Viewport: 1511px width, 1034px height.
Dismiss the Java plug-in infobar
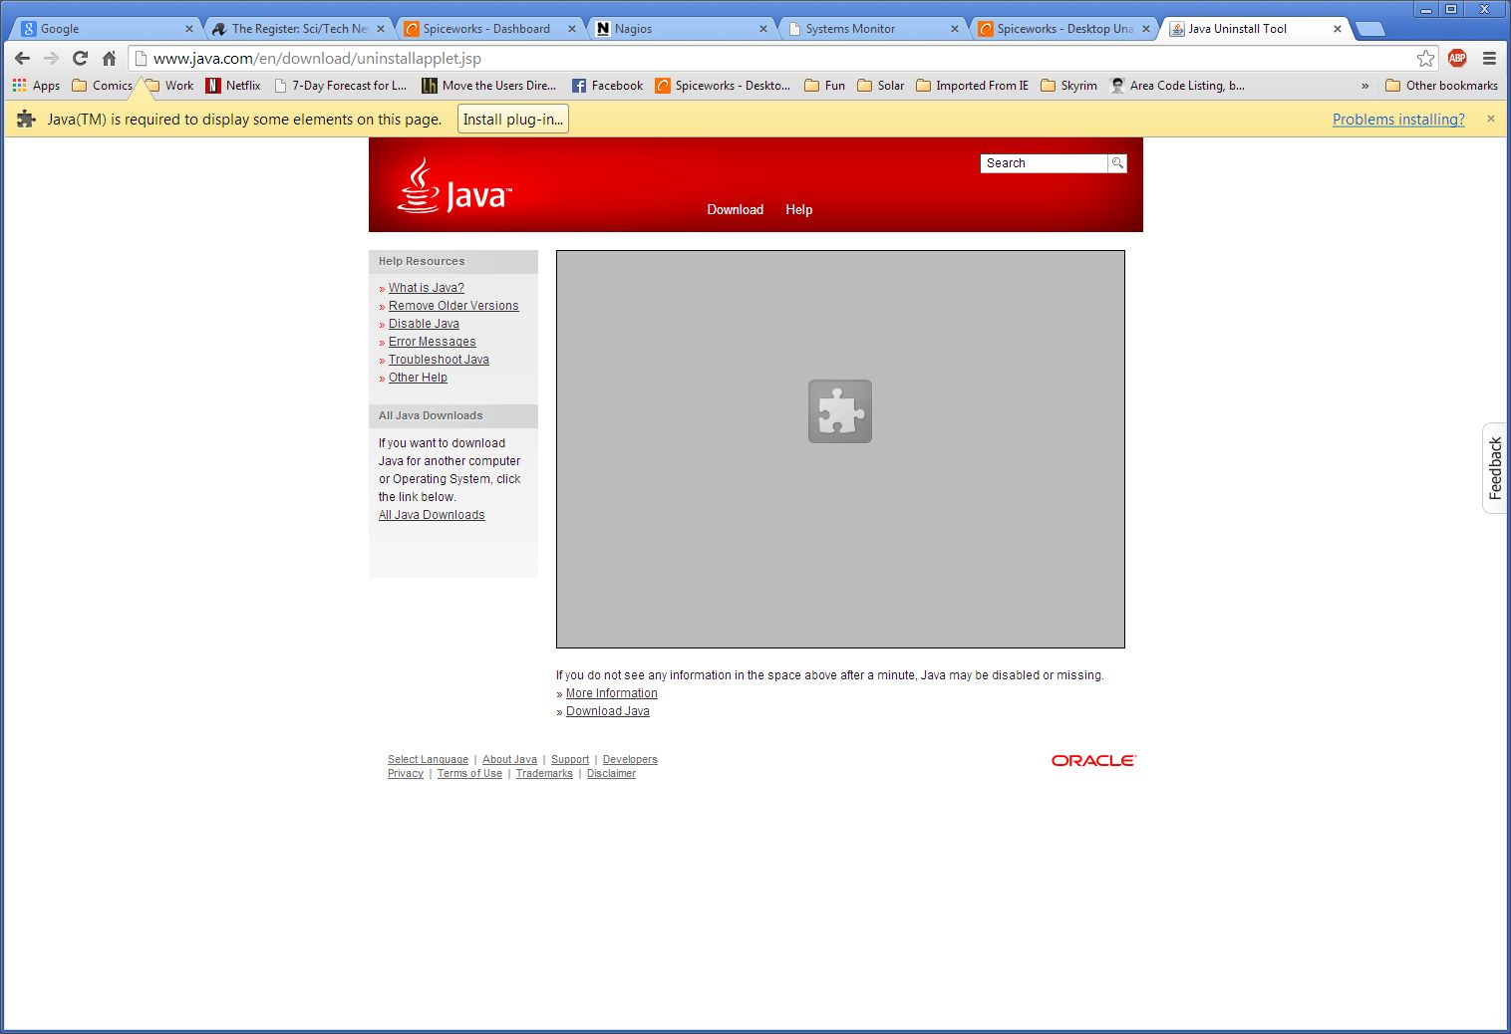1490,120
